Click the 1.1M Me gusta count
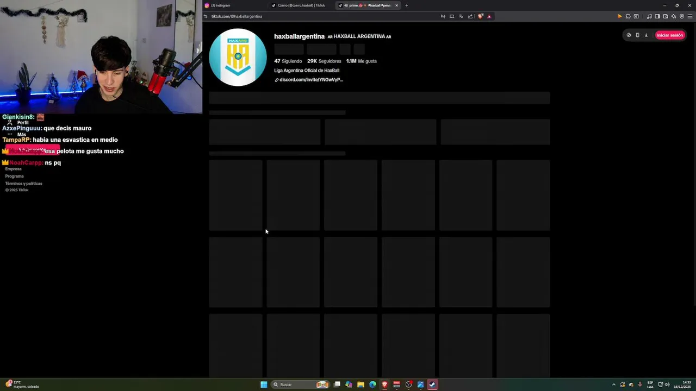This screenshot has height=391, width=696. pos(362,61)
